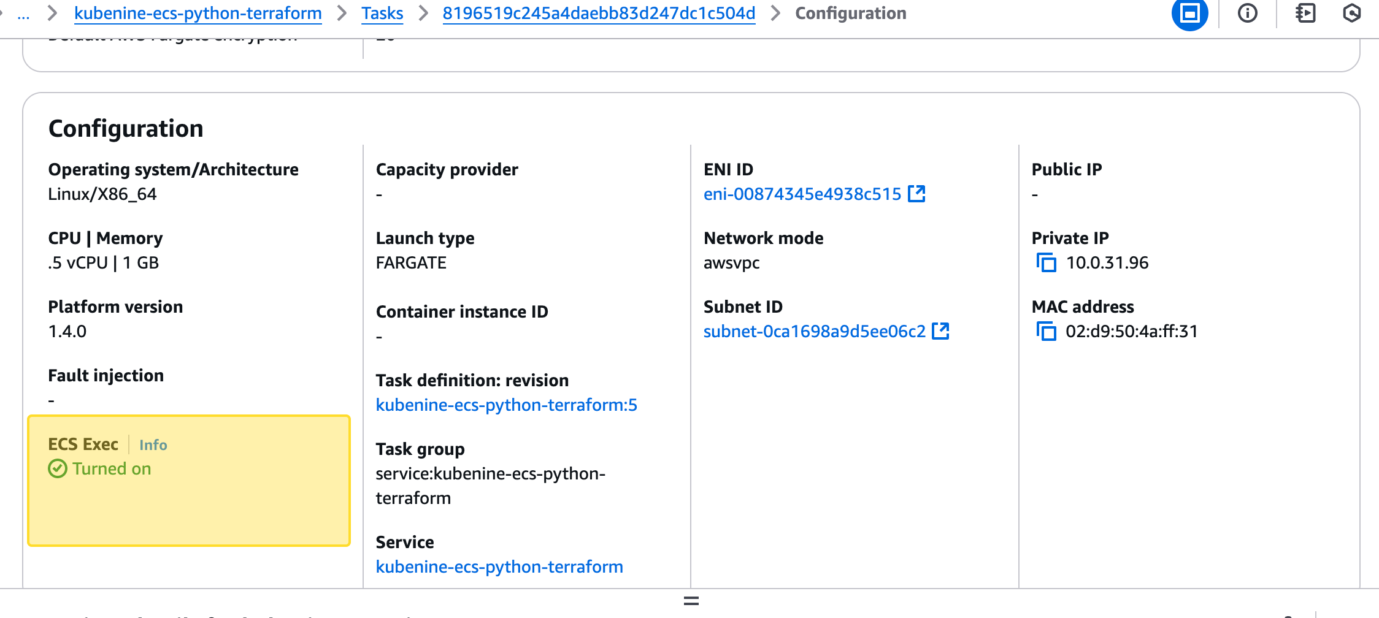Click external link icon beside Subnet ID
This screenshot has height=618, width=1379.
click(940, 331)
